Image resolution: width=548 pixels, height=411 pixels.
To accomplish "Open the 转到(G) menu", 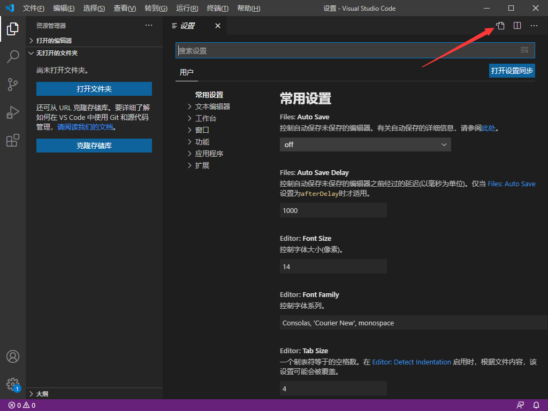I will click(x=156, y=8).
